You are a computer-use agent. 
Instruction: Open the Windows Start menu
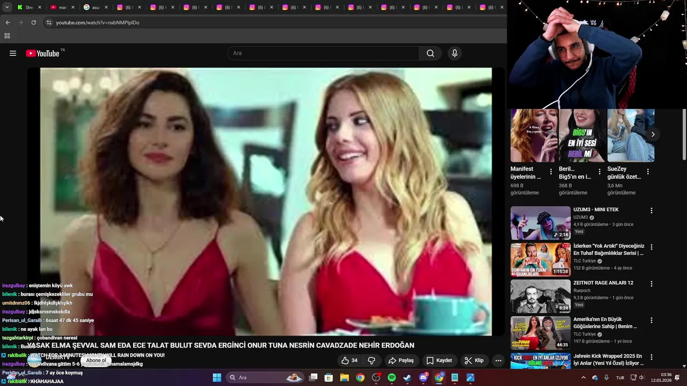(217, 377)
